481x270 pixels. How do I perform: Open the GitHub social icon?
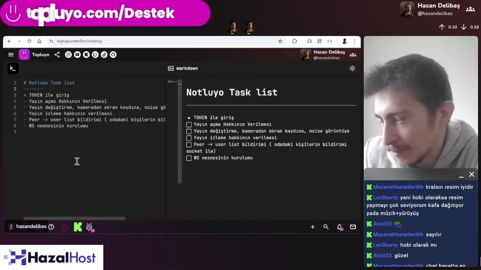[x=113, y=55]
